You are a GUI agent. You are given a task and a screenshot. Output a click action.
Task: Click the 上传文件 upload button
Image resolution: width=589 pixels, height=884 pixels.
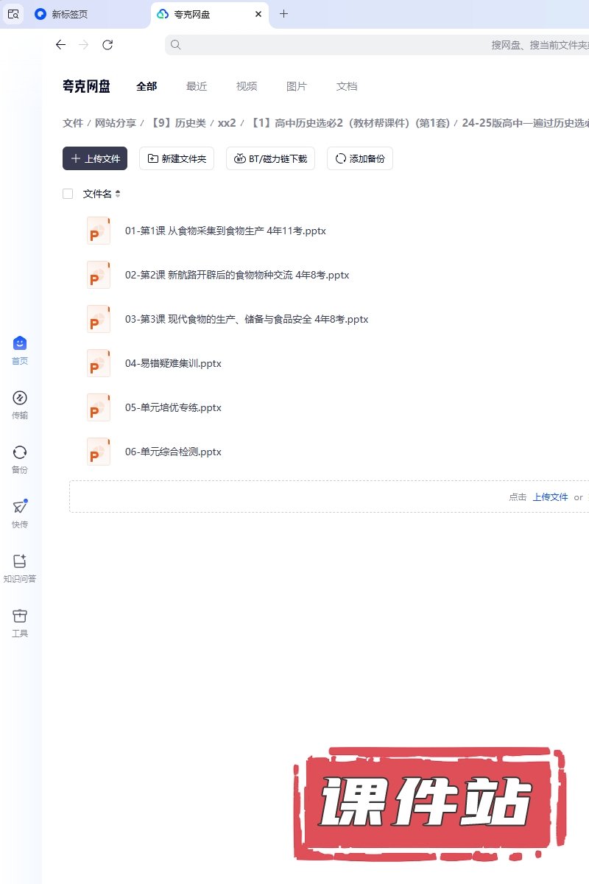tap(95, 158)
